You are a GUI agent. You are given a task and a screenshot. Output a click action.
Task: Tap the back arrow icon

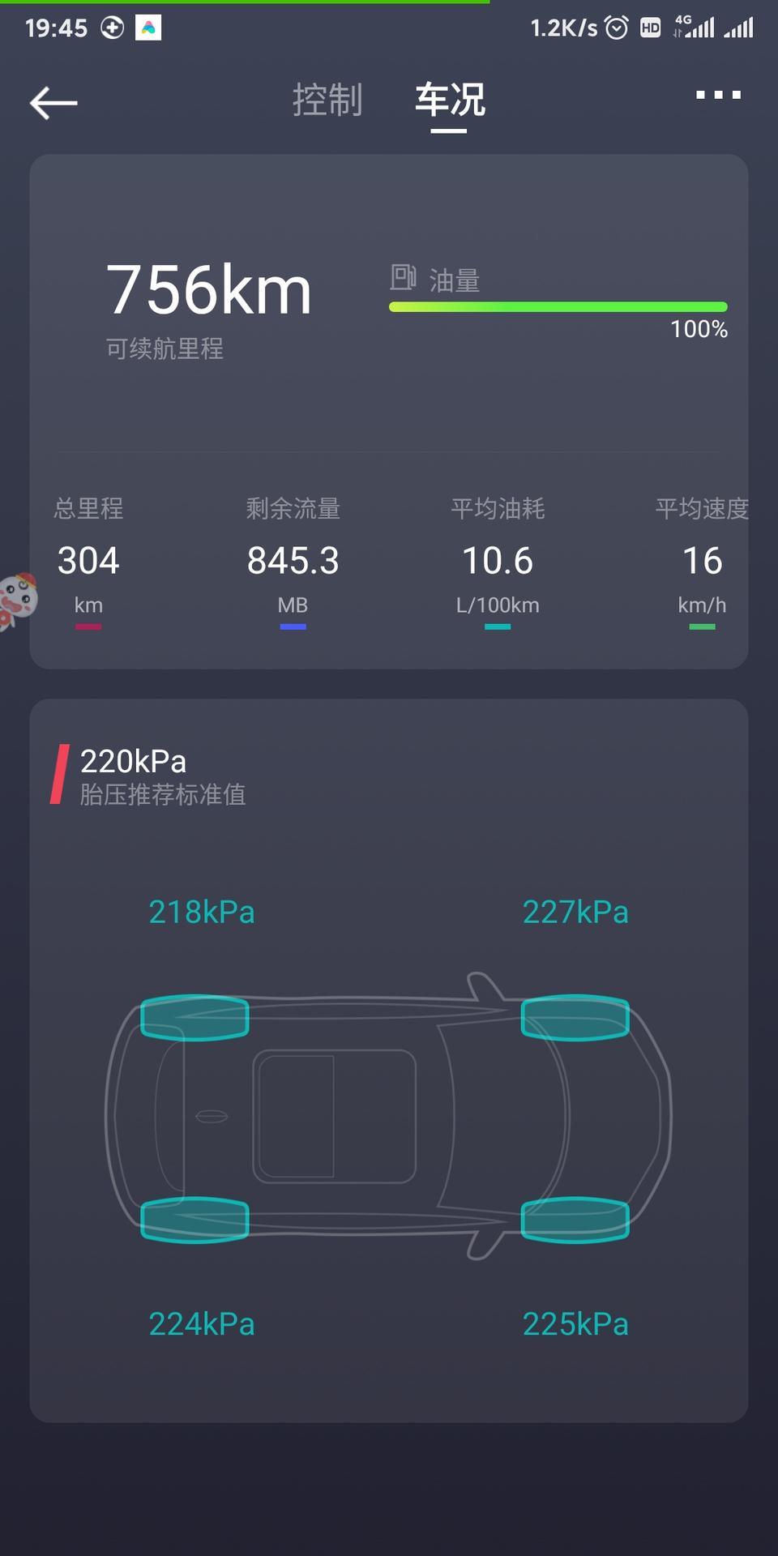[53, 103]
